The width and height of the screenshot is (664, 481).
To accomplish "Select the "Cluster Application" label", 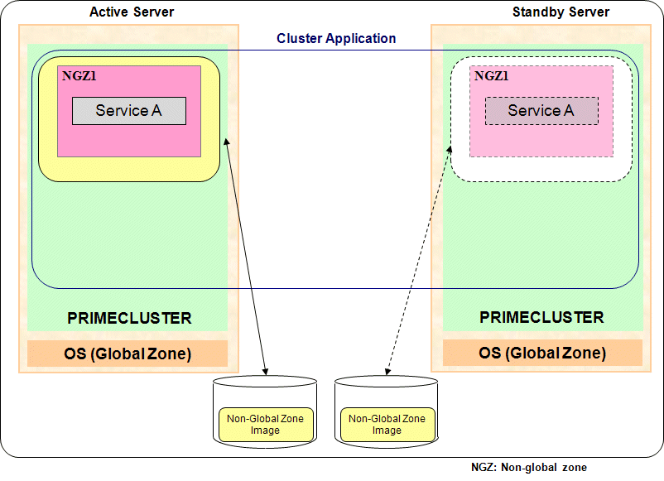I will coord(336,39).
